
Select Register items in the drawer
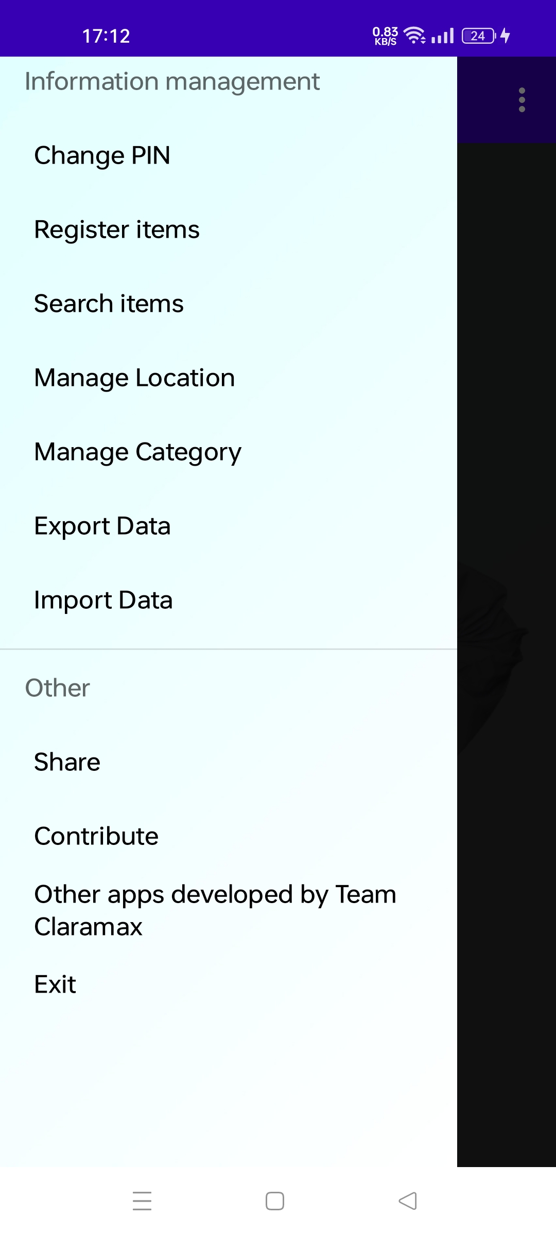coord(229,230)
